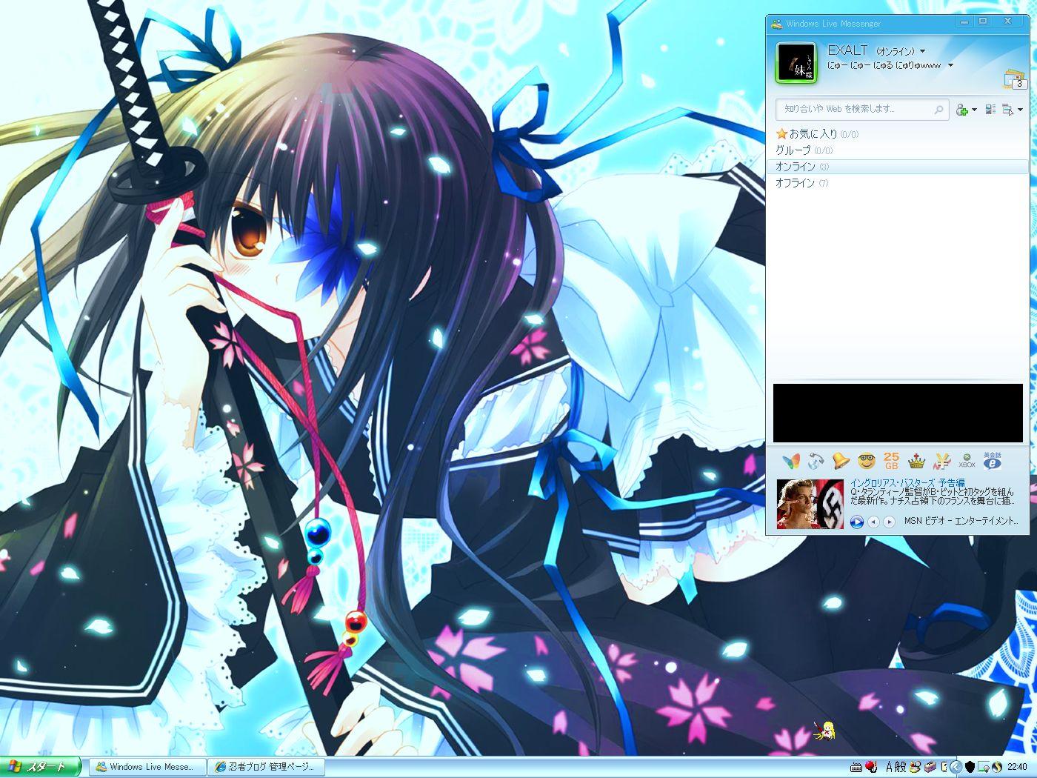Click the black shield tray icon

click(970, 767)
